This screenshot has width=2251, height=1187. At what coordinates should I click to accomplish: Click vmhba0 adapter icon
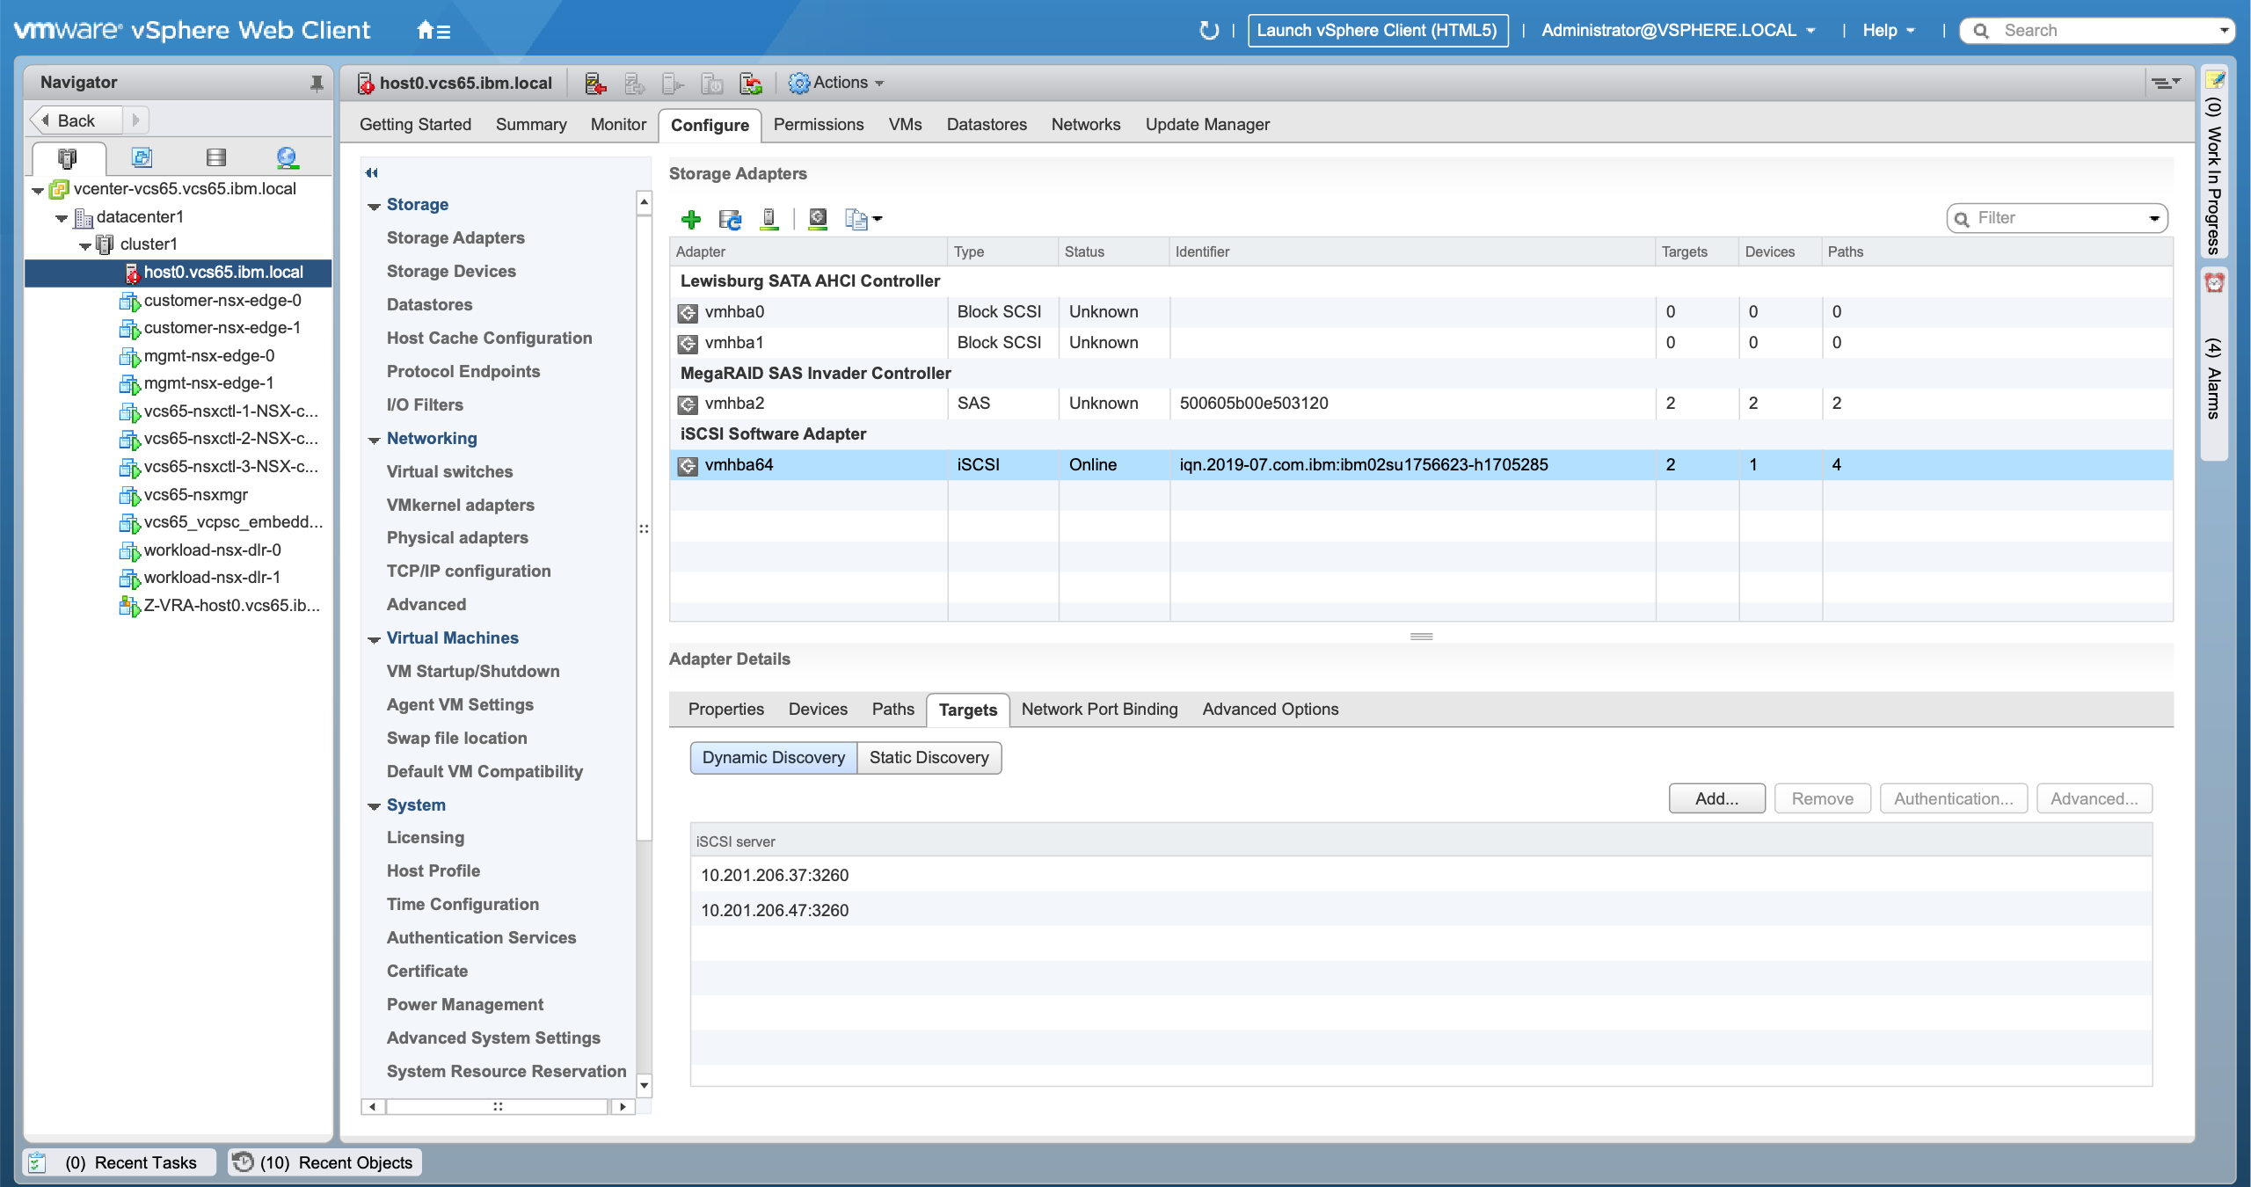pos(688,312)
